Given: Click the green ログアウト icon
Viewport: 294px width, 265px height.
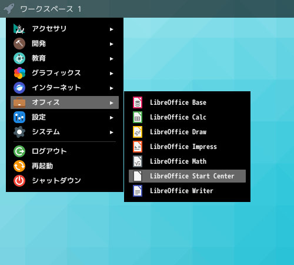Looking at the screenshot, I should click(19, 151).
